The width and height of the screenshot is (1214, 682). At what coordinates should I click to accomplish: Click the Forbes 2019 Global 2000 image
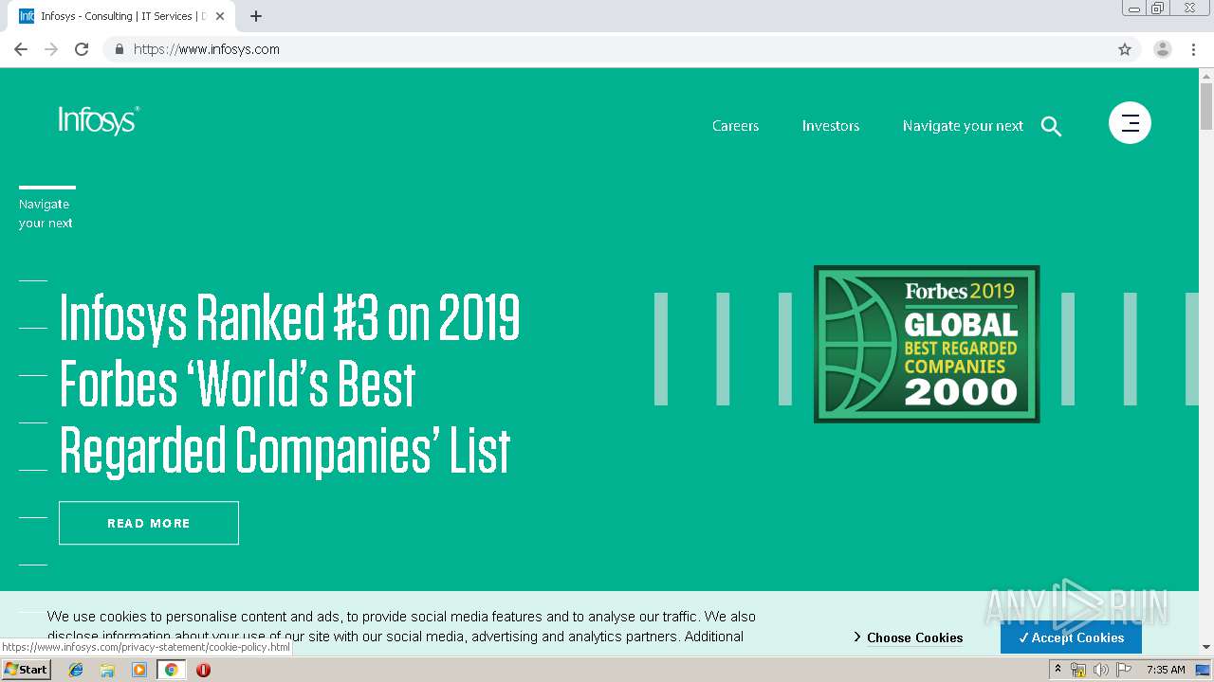pos(927,344)
